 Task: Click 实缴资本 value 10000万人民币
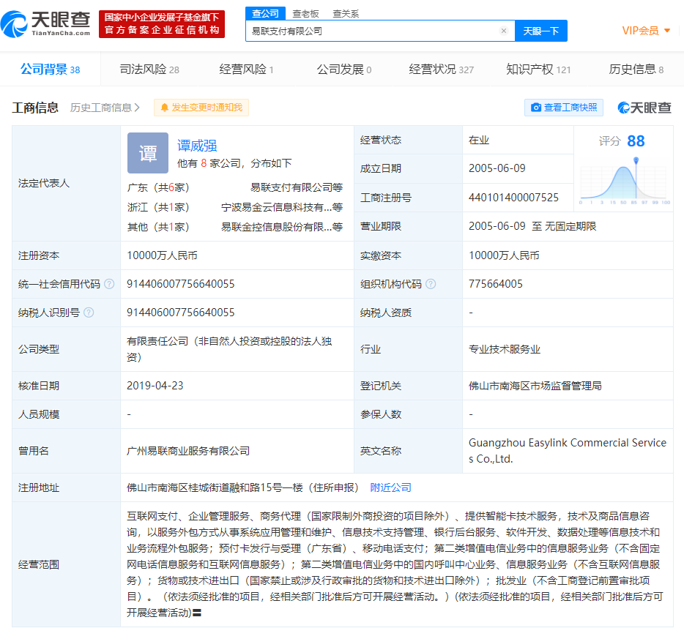[504, 255]
